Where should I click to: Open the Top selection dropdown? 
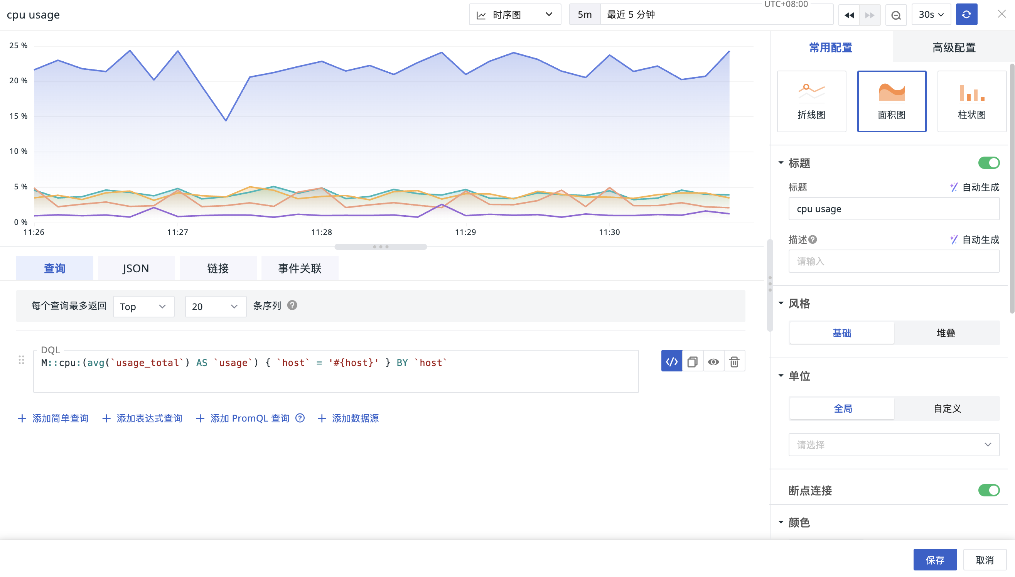tap(143, 306)
